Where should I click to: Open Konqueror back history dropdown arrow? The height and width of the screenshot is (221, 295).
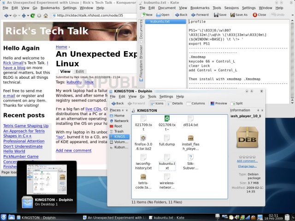[x=10, y=15]
